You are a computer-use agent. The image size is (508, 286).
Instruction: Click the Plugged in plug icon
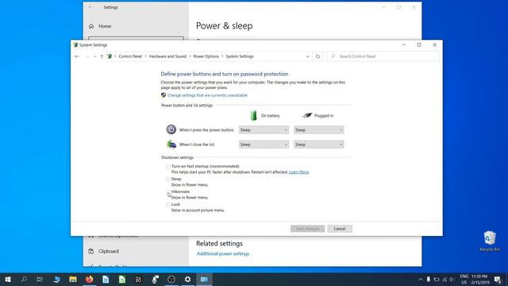click(307, 115)
